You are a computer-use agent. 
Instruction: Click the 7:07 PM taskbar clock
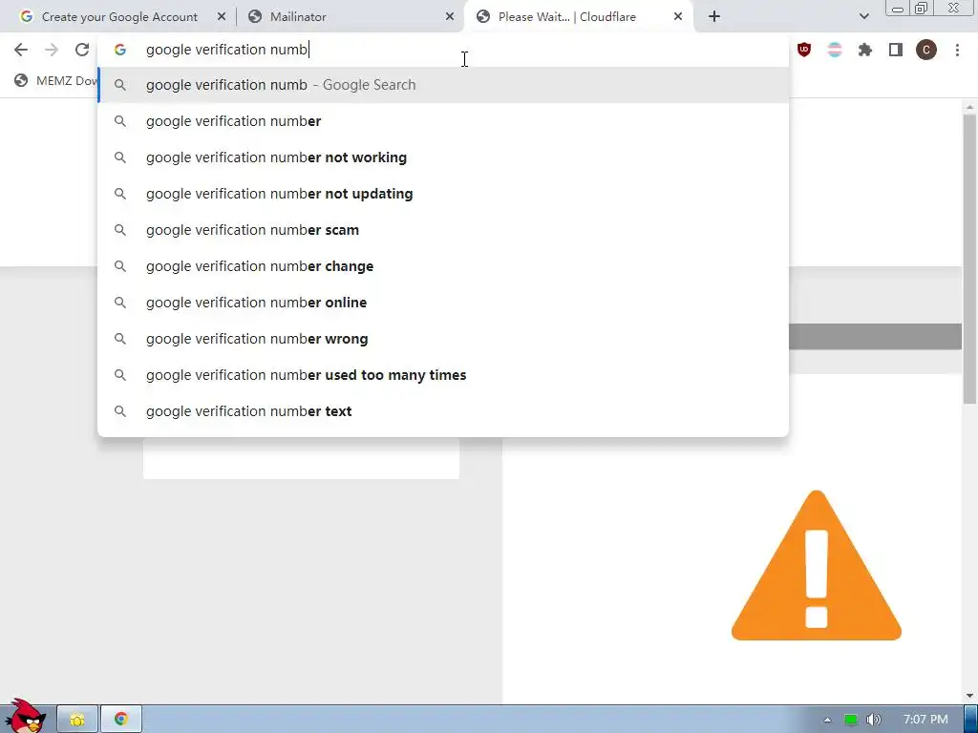[925, 720]
